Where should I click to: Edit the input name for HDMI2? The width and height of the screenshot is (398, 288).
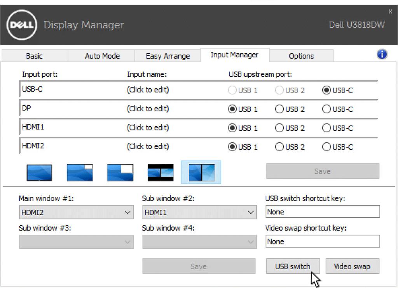pyautogui.click(x=148, y=146)
